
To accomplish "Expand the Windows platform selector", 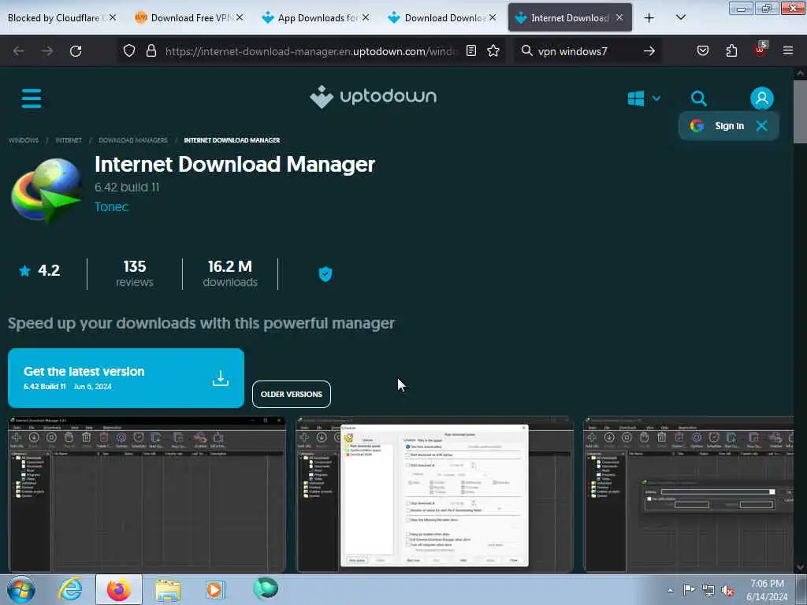I will click(x=644, y=98).
